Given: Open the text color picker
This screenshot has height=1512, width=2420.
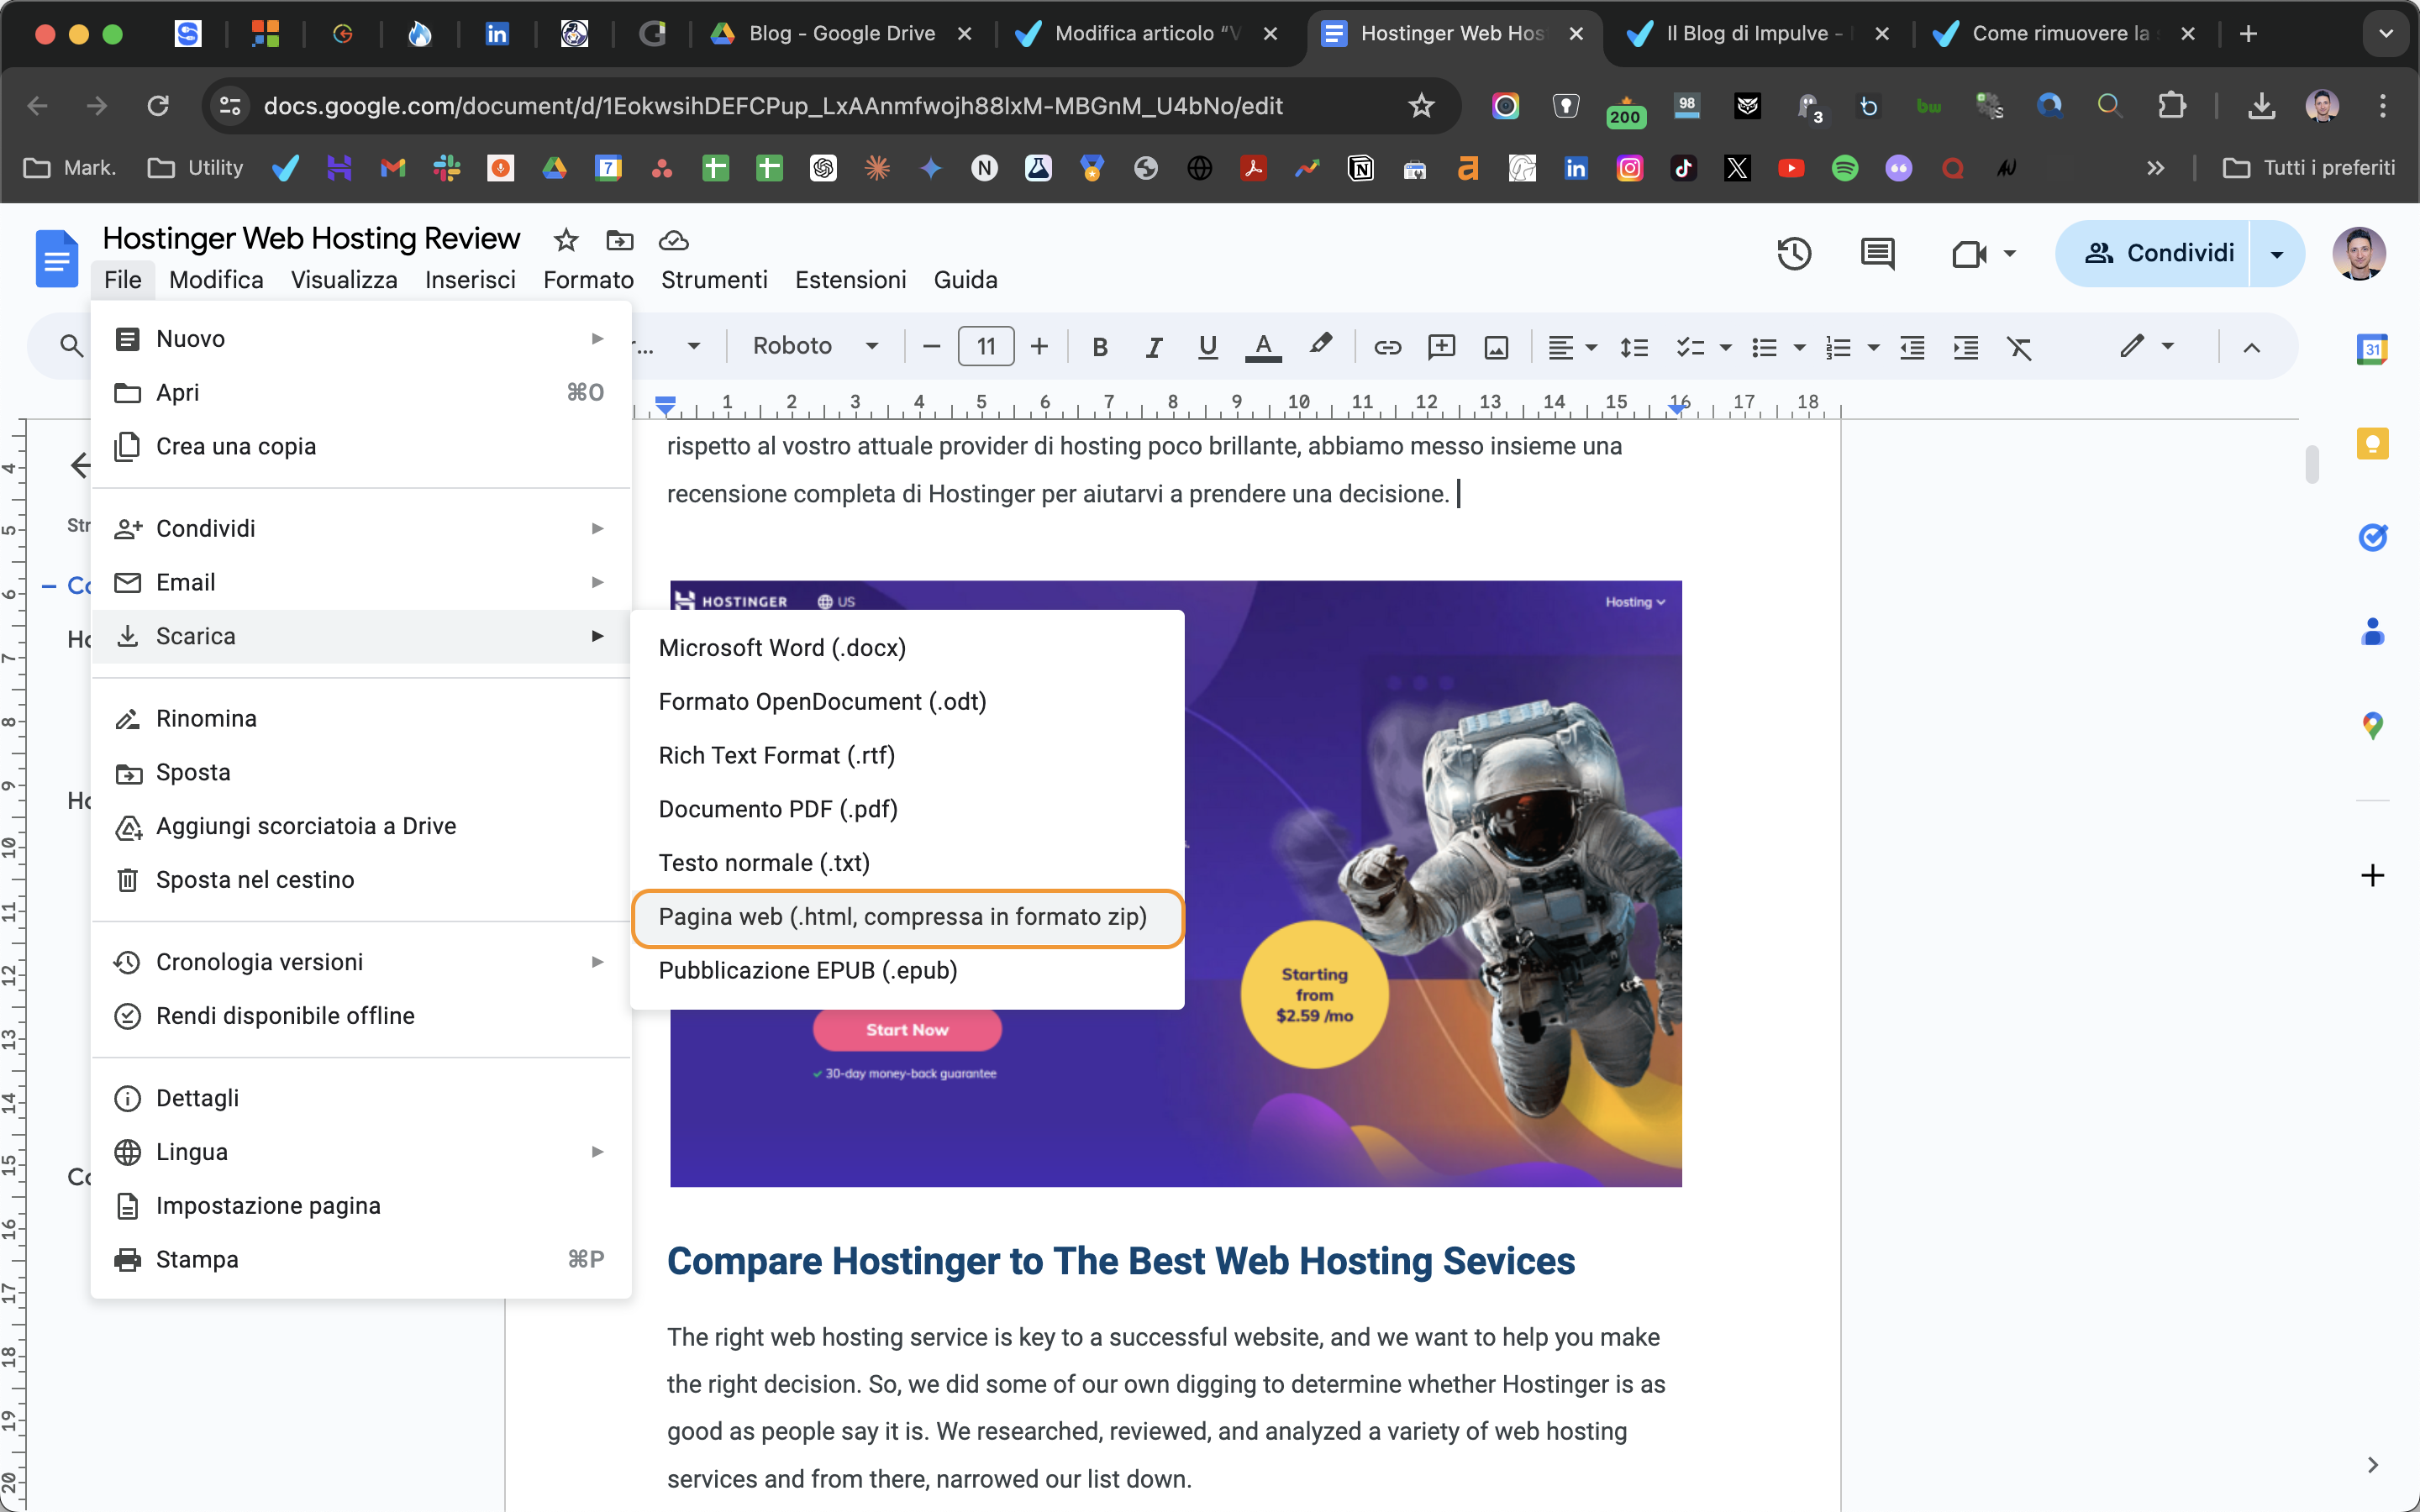Looking at the screenshot, I should pos(1263,347).
